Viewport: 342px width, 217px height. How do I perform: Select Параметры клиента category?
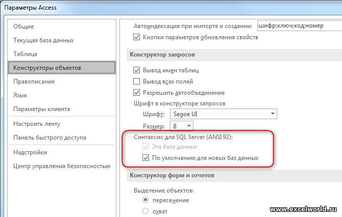pos(41,109)
